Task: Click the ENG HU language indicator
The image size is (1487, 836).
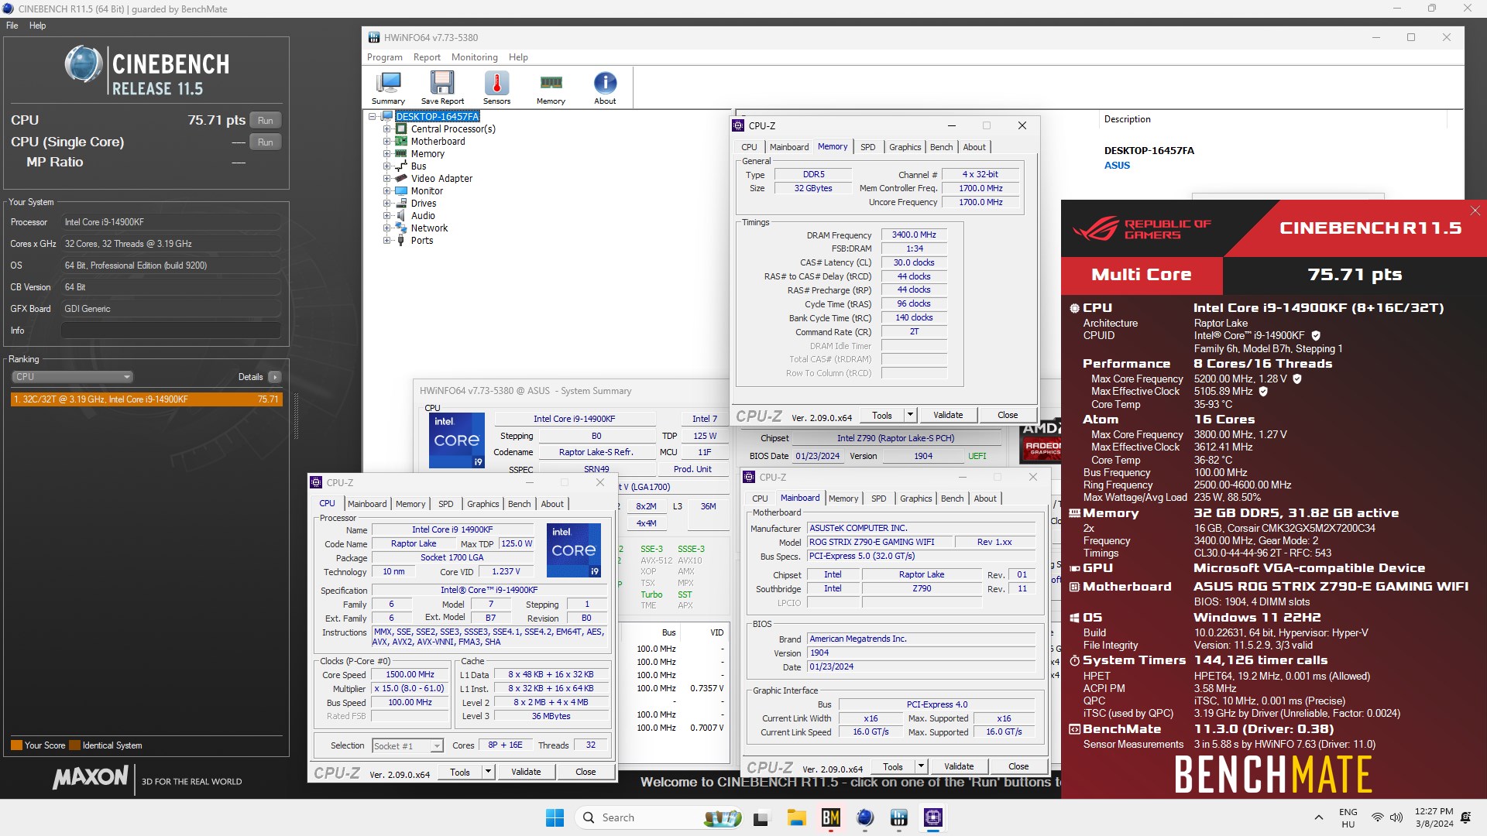Action: (x=1348, y=817)
